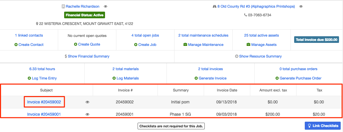Click Amount excl. tax column header
Screen dimensions: 343x132
pos(273,90)
